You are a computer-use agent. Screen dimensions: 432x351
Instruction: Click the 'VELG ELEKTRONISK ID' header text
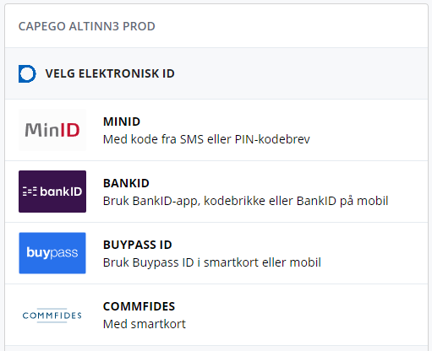pos(110,73)
